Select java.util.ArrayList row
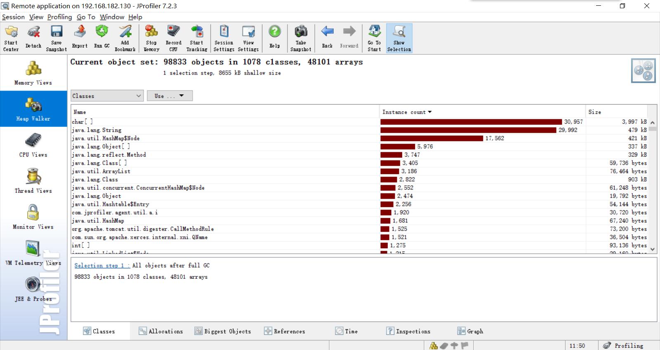 (359, 171)
